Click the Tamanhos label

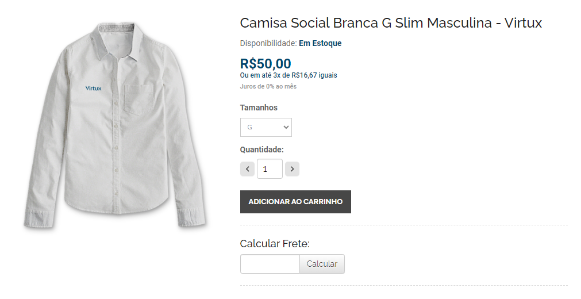pos(259,108)
